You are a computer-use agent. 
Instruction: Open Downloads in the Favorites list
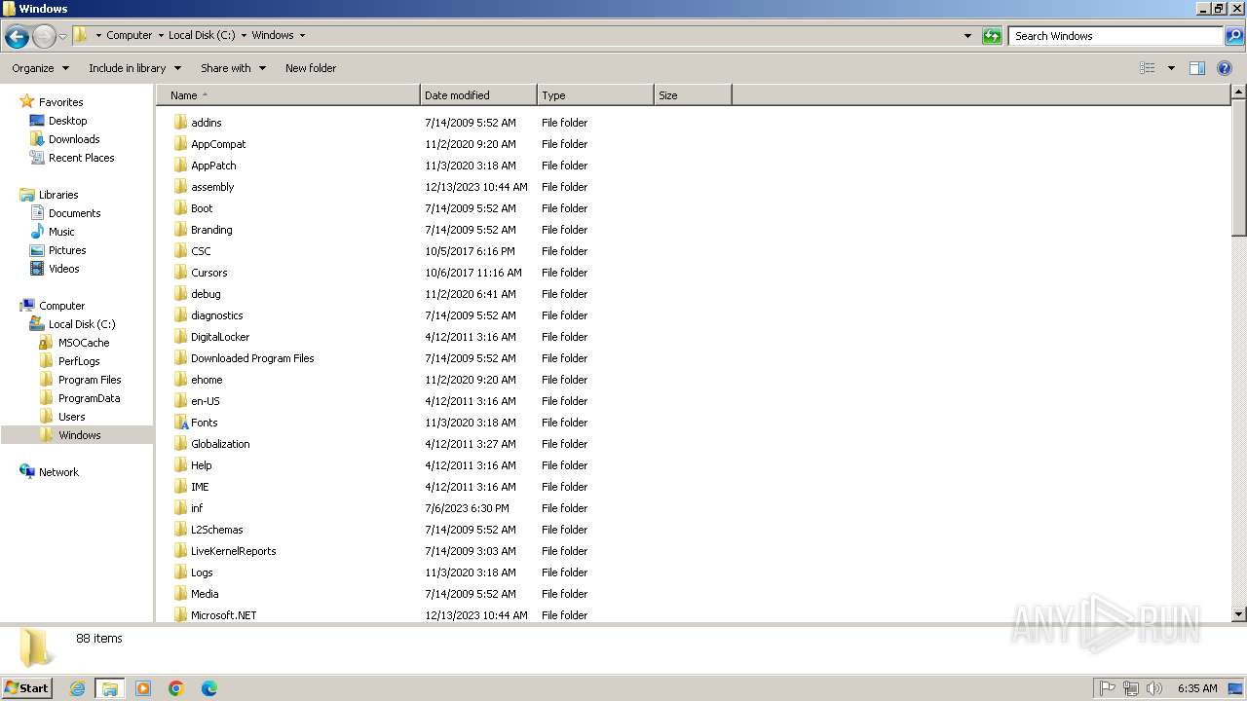click(74, 139)
